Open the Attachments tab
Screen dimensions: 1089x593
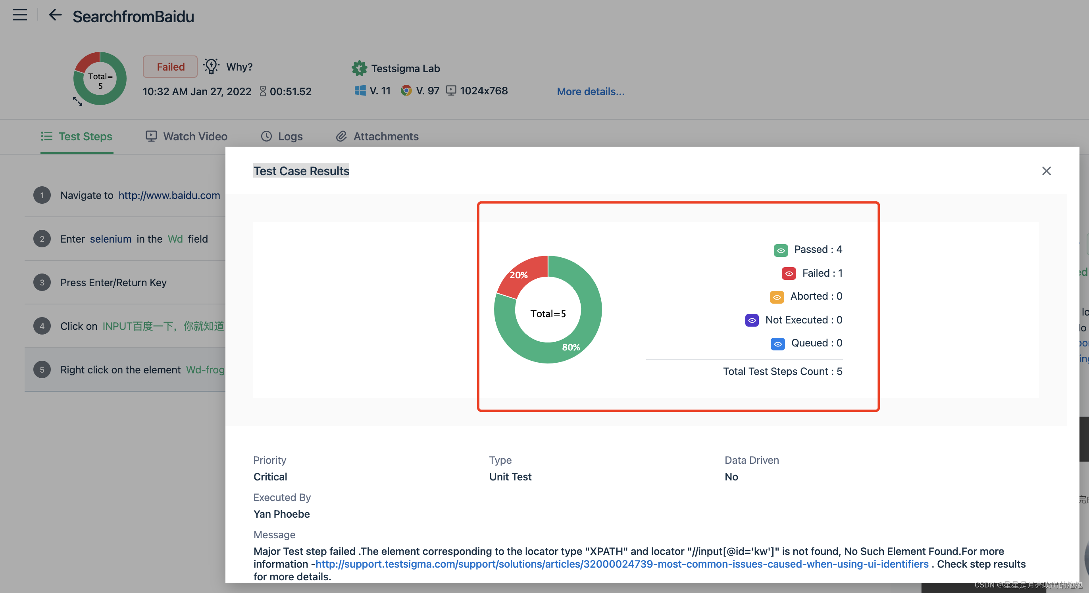pyautogui.click(x=377, y=136)
